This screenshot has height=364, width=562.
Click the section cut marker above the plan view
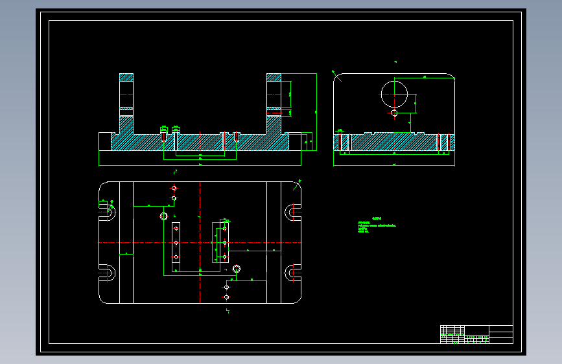pyautogui.click(x=175, y=172)
